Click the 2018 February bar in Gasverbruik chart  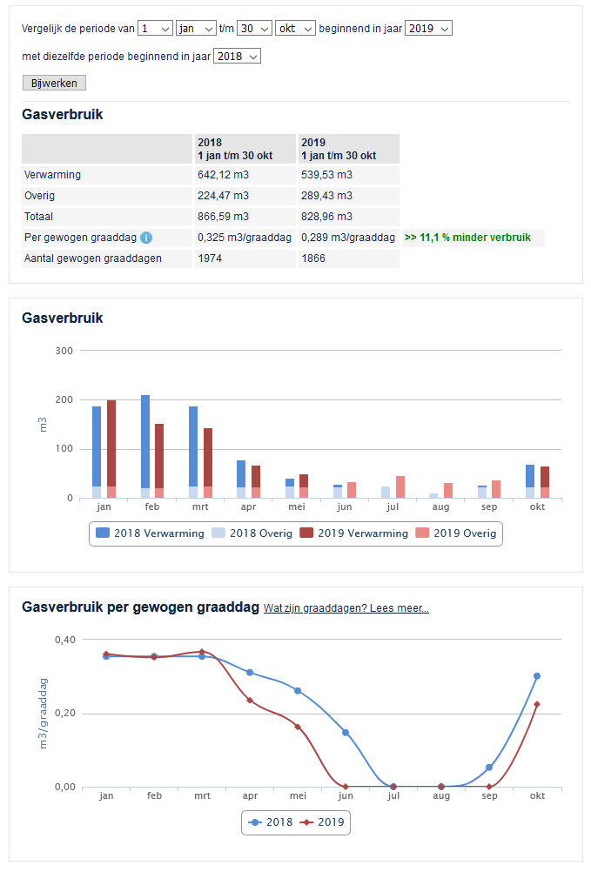145,444
